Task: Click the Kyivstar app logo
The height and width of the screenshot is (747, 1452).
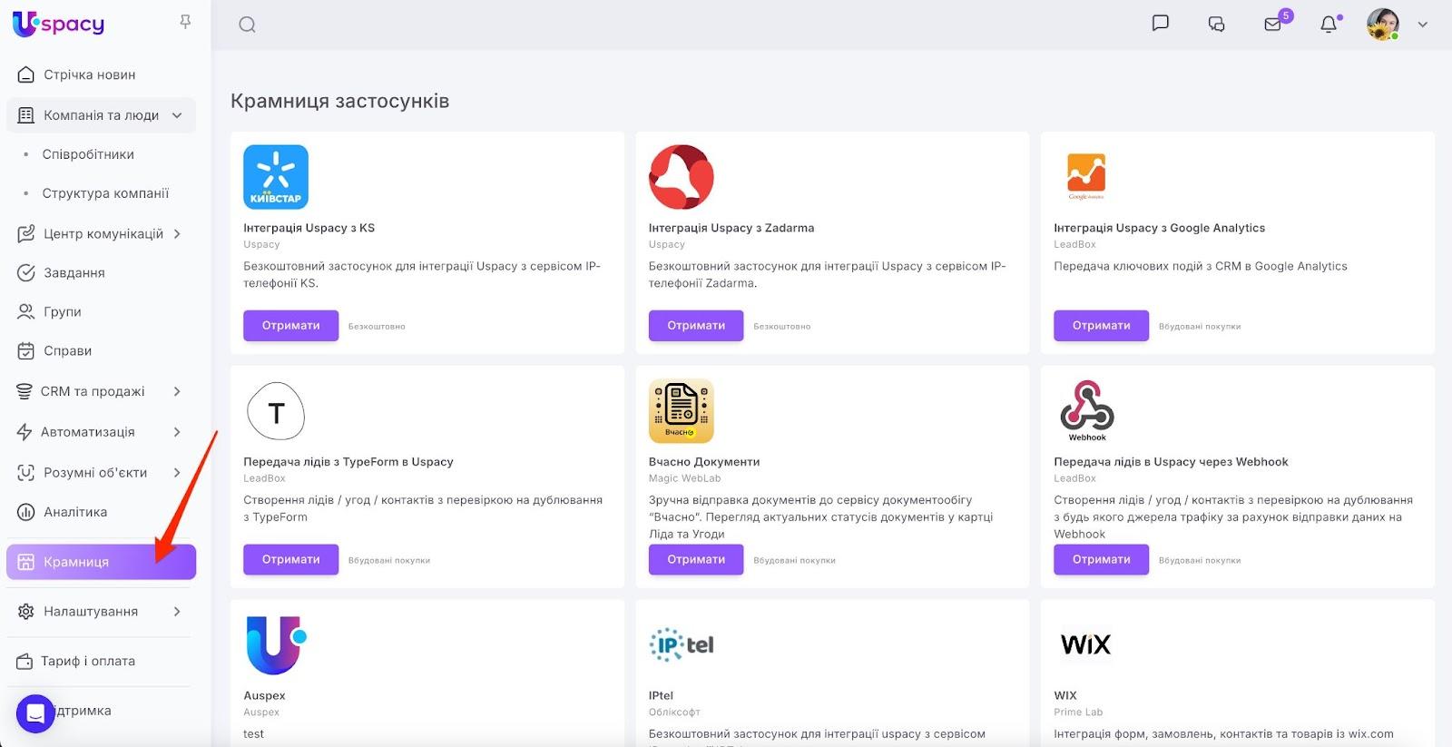Action: pos(276,177)
